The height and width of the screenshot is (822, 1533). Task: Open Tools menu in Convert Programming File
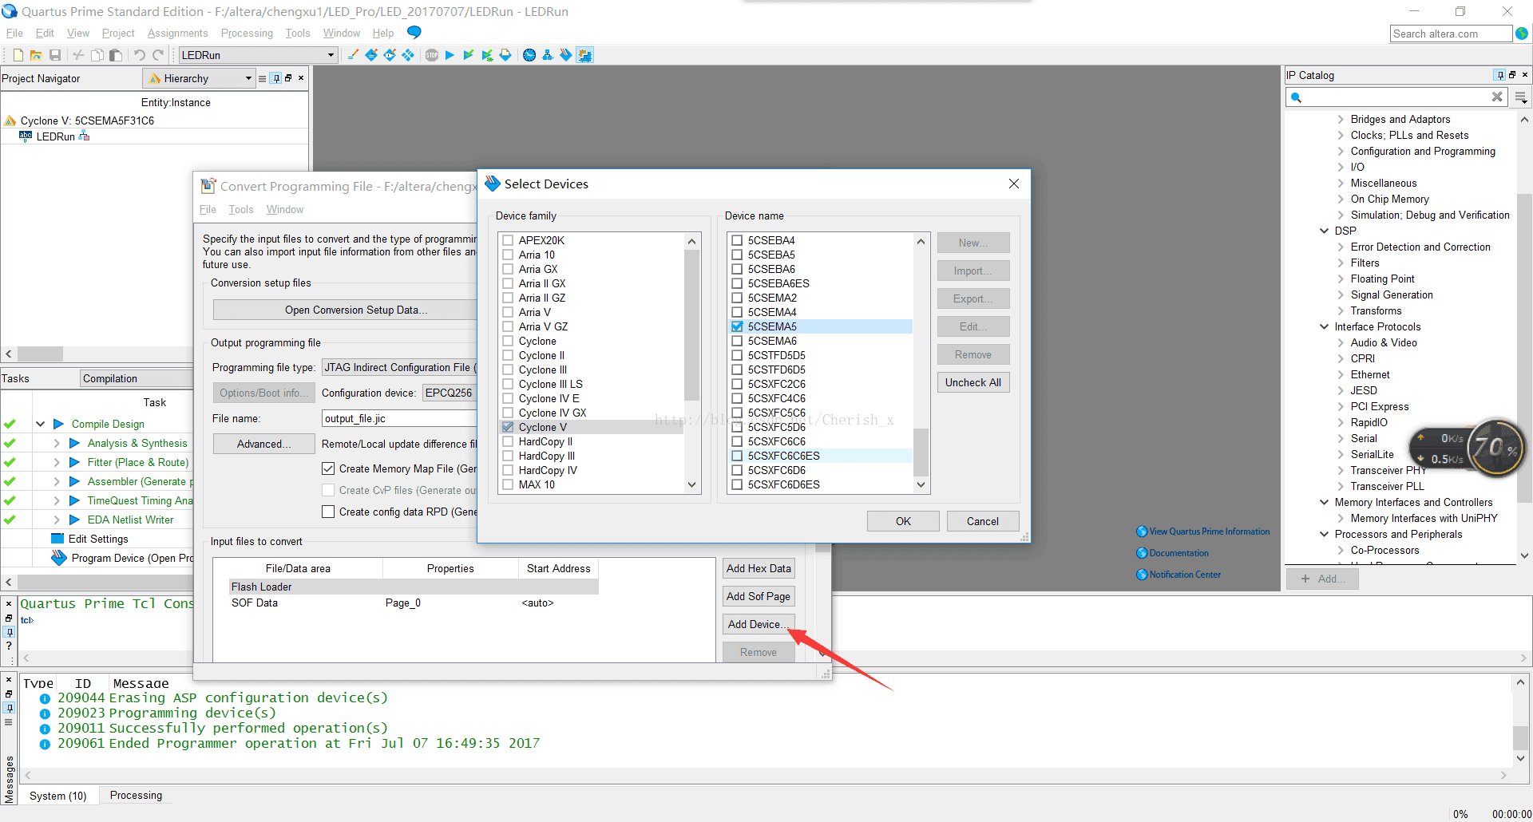click(241, 209)
